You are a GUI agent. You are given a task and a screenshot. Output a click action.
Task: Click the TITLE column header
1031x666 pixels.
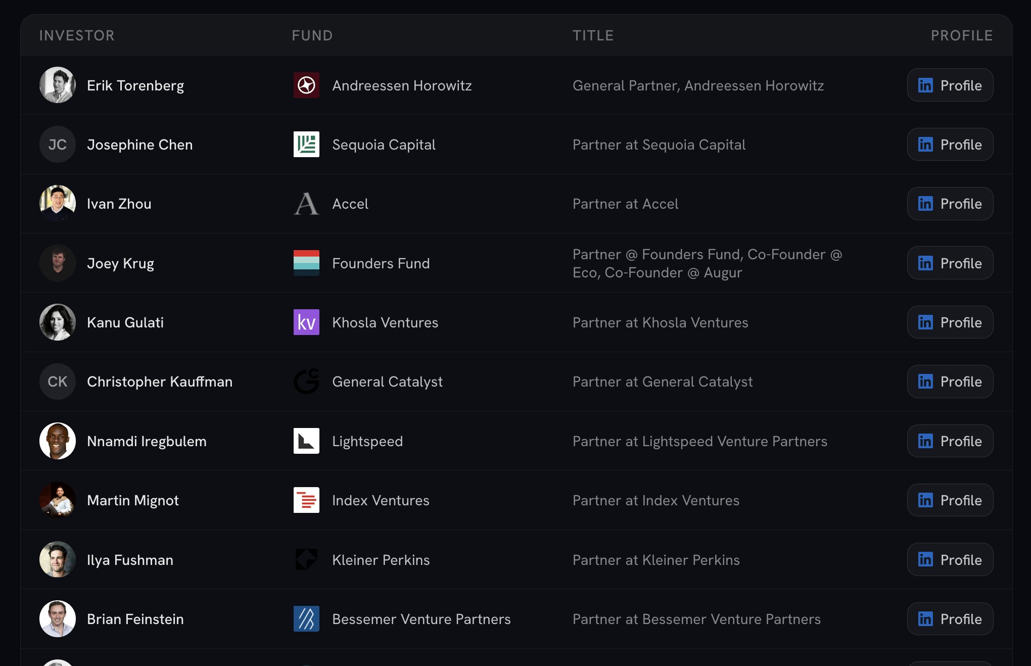[593, 35]
